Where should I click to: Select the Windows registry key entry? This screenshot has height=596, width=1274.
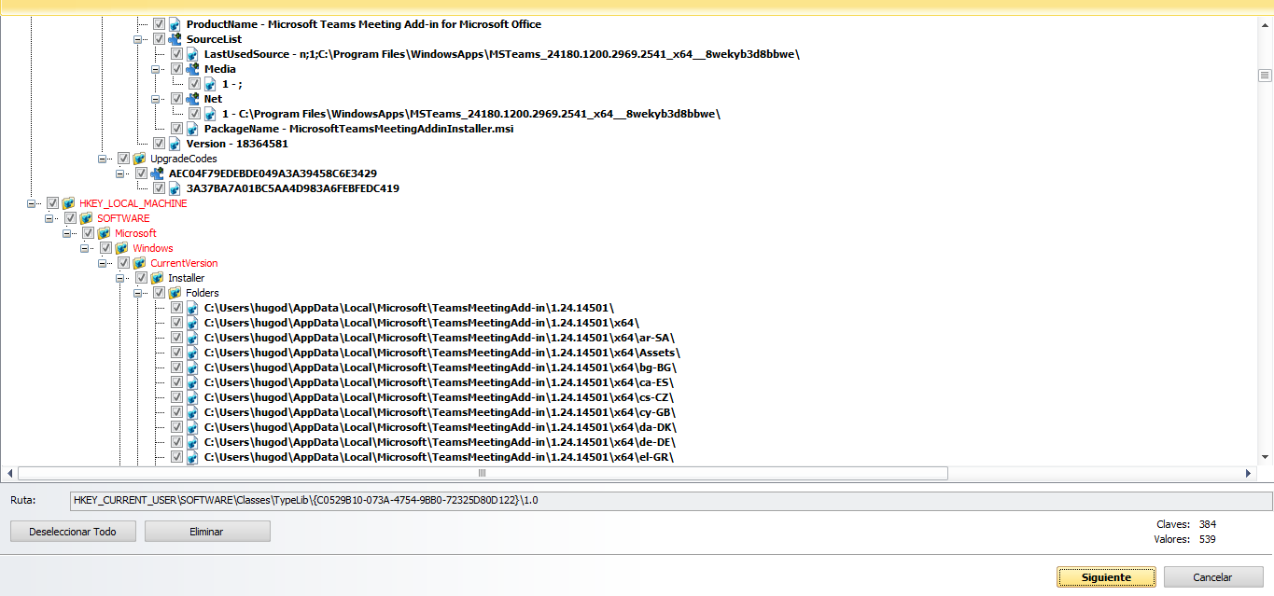pos(152,248)
